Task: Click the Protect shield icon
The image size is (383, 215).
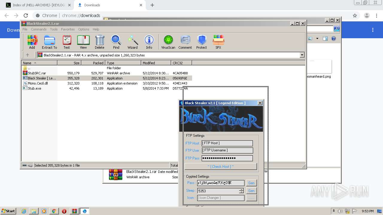Action: tap(202, 42)
